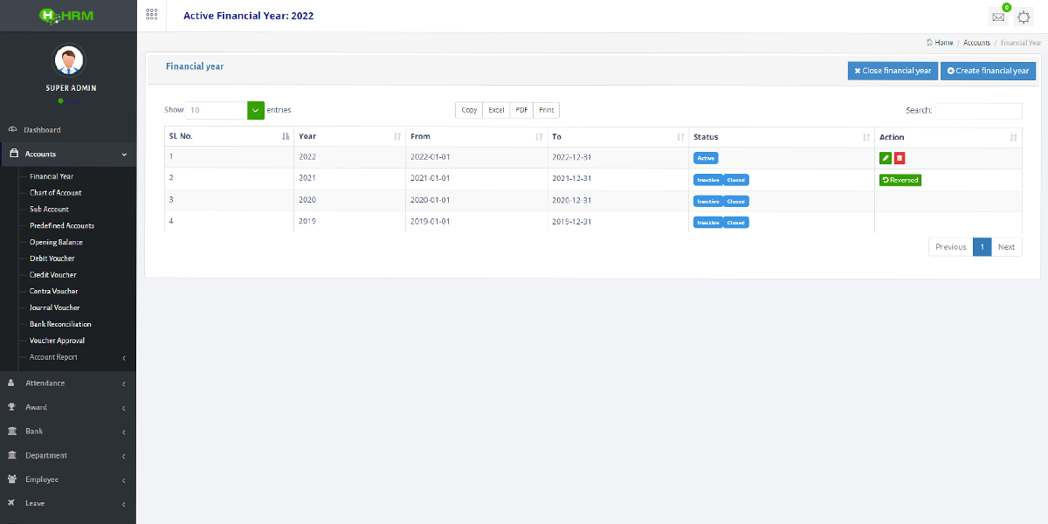This screenshot has width=1048, height=524.
Task: Click the Reversed action for year 2021
Action: coord(900,179)
